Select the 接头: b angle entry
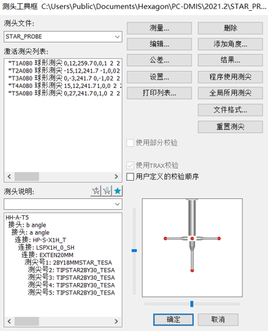The height and width of the screenshot is (331, 268). (x=27, y=225)
